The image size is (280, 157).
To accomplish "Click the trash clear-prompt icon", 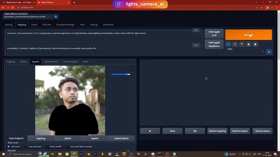I will (235, 44).
